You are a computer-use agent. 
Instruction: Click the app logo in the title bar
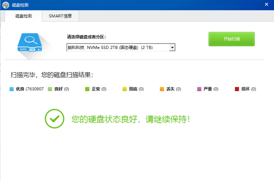(6, 5)
